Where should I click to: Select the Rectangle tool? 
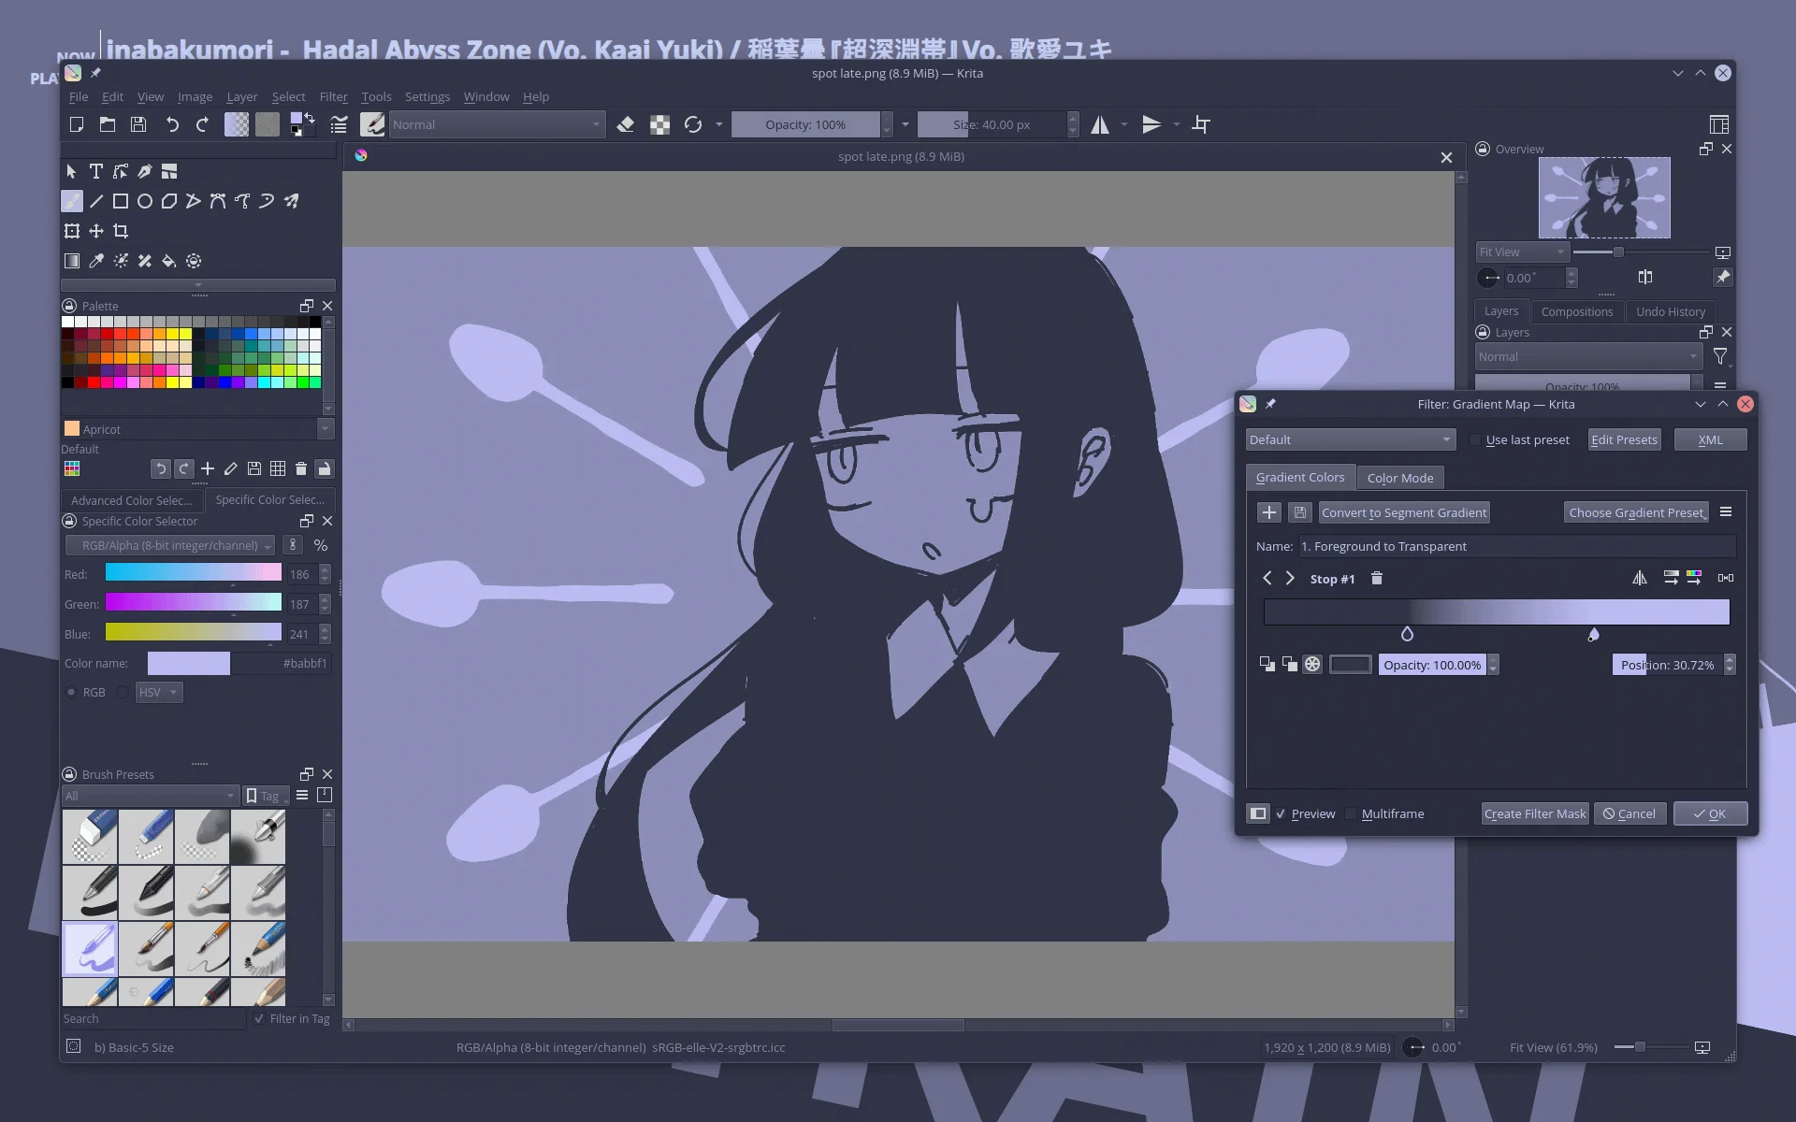coord(120,201)
